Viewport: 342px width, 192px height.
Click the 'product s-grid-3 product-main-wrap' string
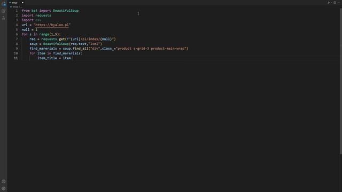point(151,49)
